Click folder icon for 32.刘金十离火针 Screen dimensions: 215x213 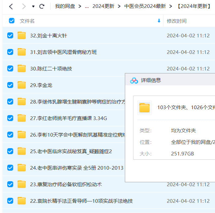[22, 35]
